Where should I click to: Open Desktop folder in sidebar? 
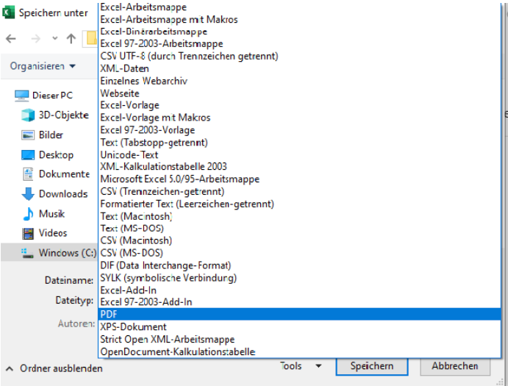coord(47,155)
